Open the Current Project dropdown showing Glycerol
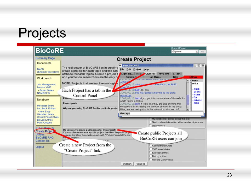Viewport: 251px width, 188px height. point(185,51)
